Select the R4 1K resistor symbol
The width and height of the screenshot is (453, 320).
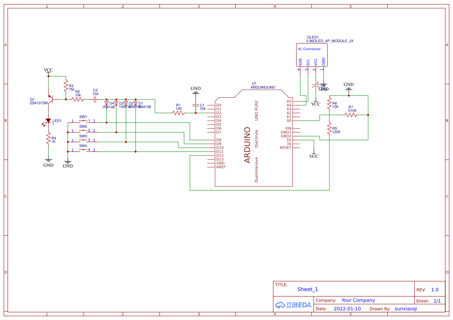[x=48, y=139]
